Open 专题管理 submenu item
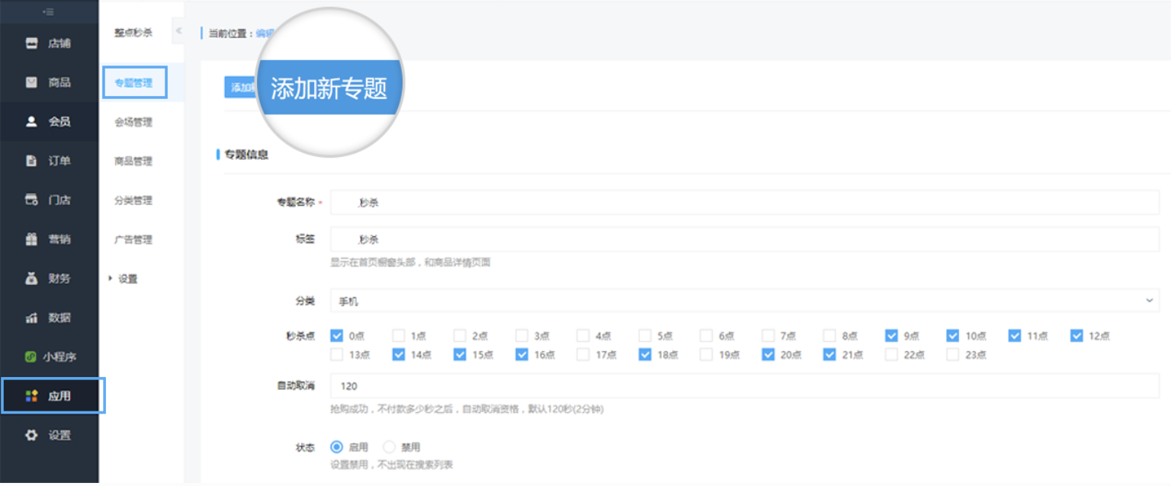This screenshot has width=1171, height=486. coord(134,83)
